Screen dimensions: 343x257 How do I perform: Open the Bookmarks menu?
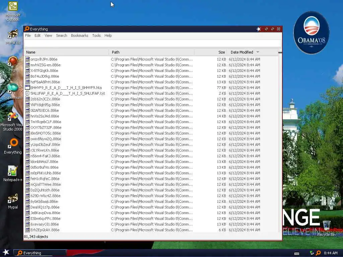79,35
